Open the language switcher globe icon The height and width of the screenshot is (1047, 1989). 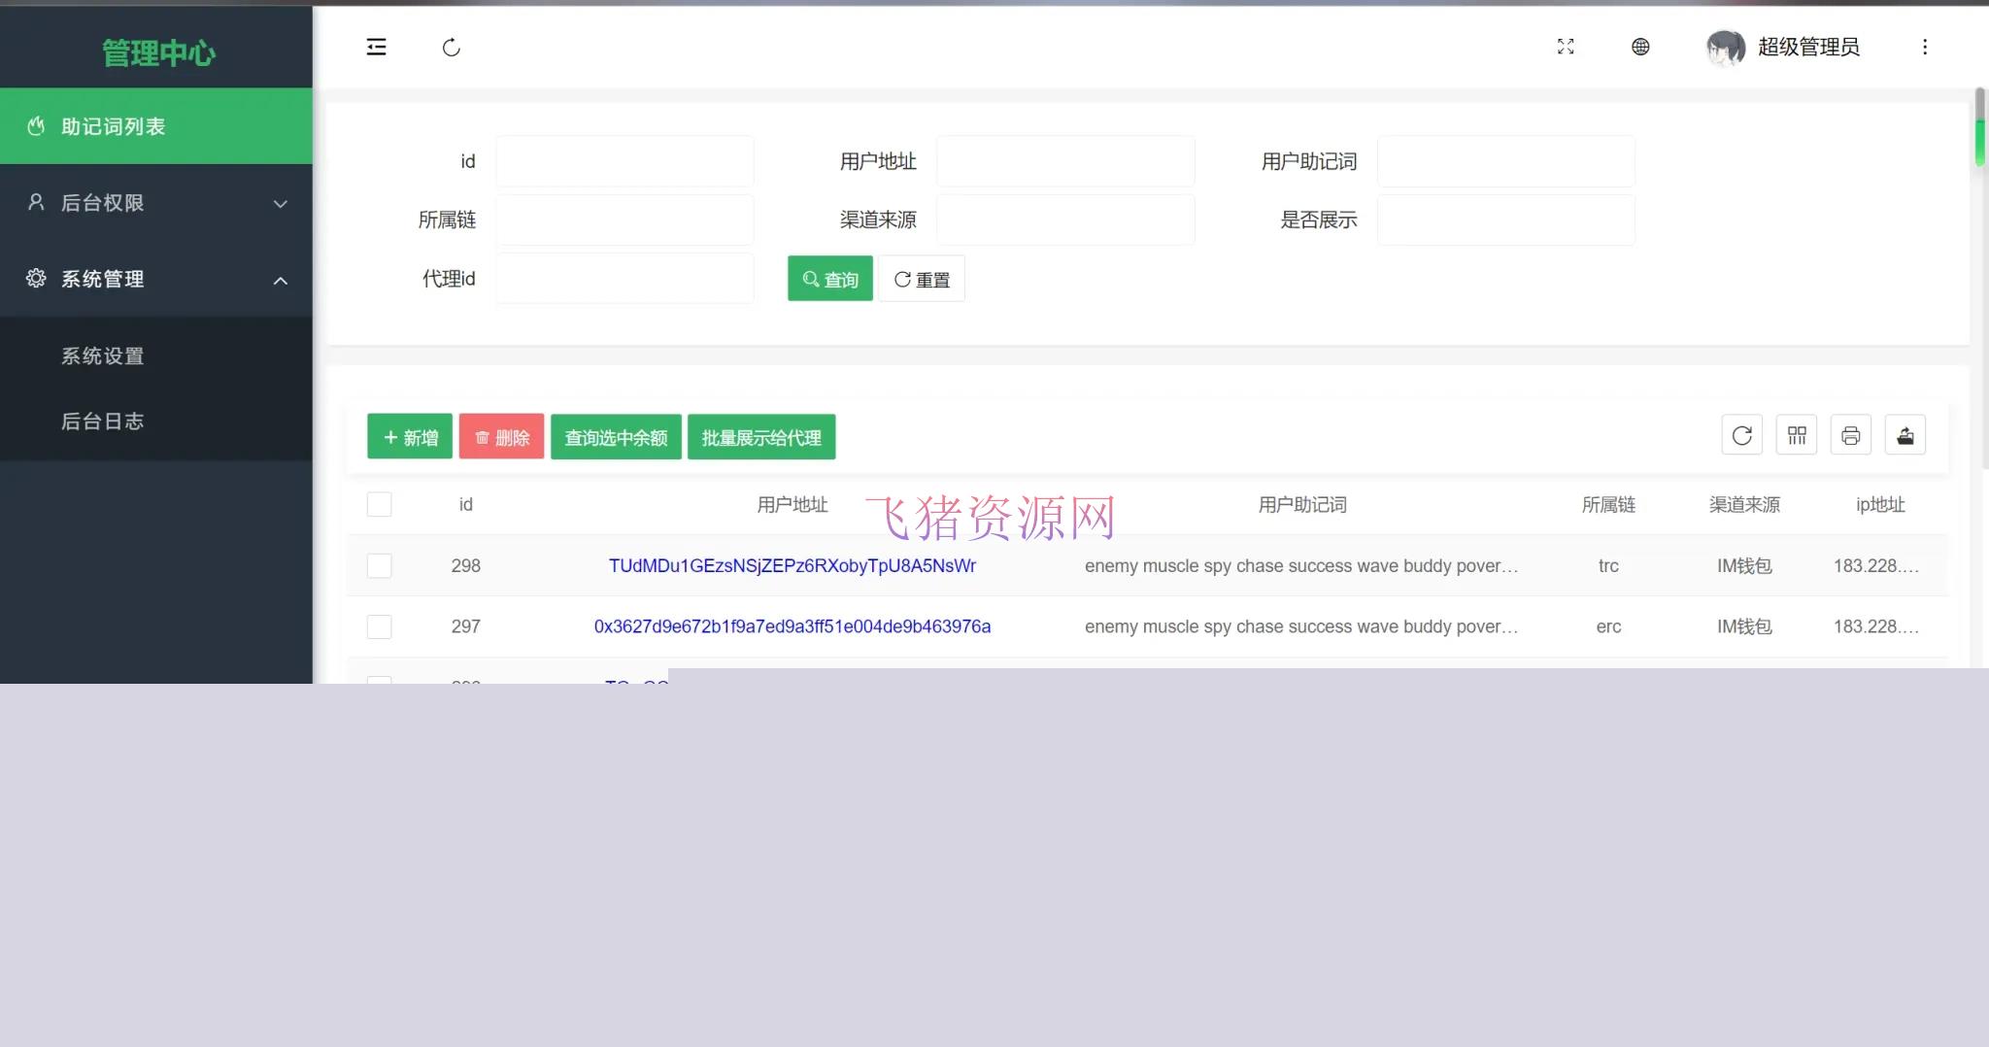[x=1640, y=47]
